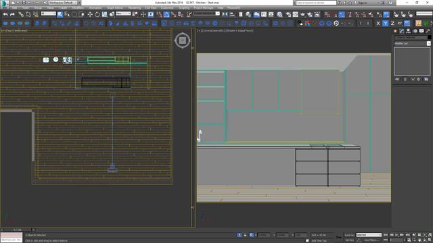Toggle the 3D Snaps button
The width and height of the screenshot is (433, 243).
tap(159, 14)
